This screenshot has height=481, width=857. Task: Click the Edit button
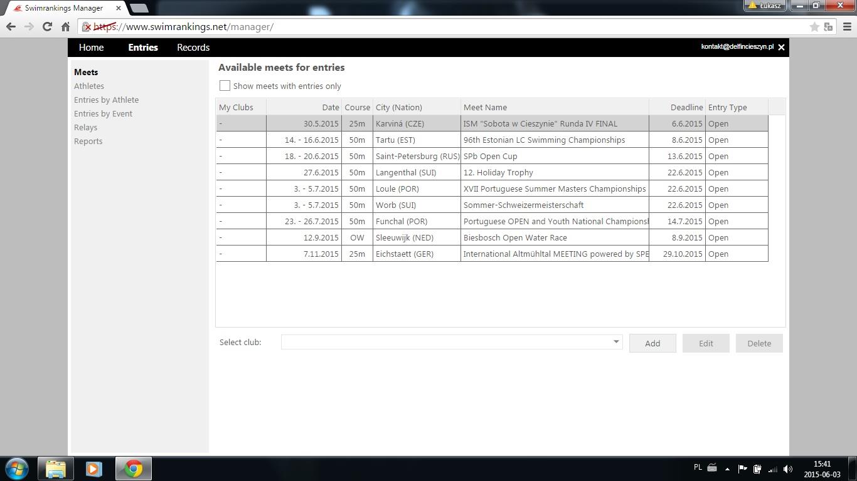pyautogui.click(x=706, y=343)
